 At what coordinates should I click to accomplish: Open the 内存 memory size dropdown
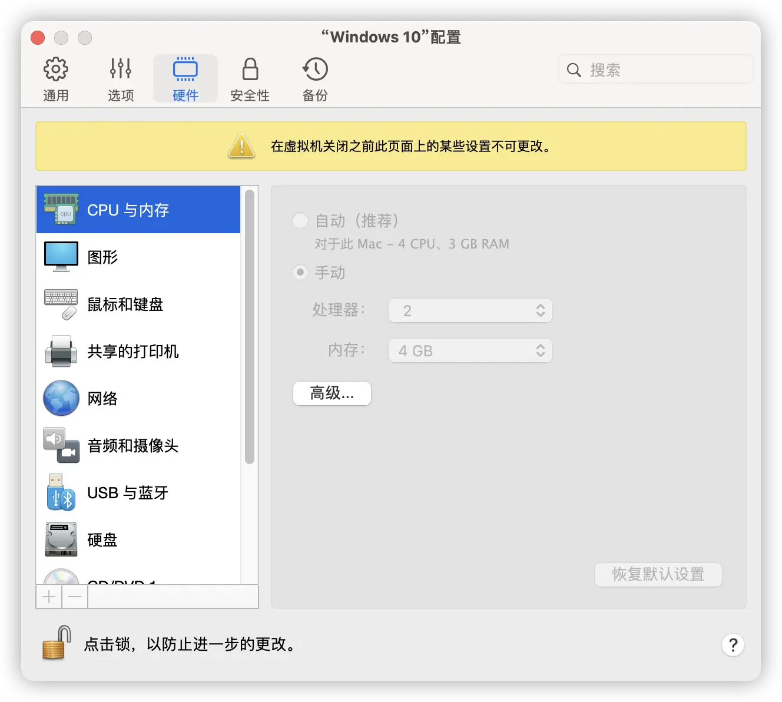coord(470,350)
